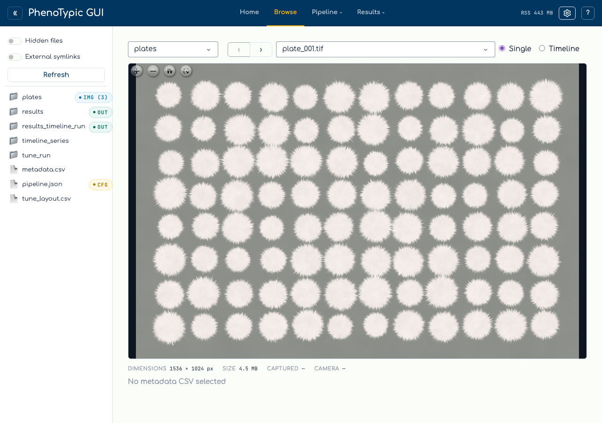602x423 pixels.
Task: Click the CFG badge next to pipeline.json
Action: click(100, 185)
